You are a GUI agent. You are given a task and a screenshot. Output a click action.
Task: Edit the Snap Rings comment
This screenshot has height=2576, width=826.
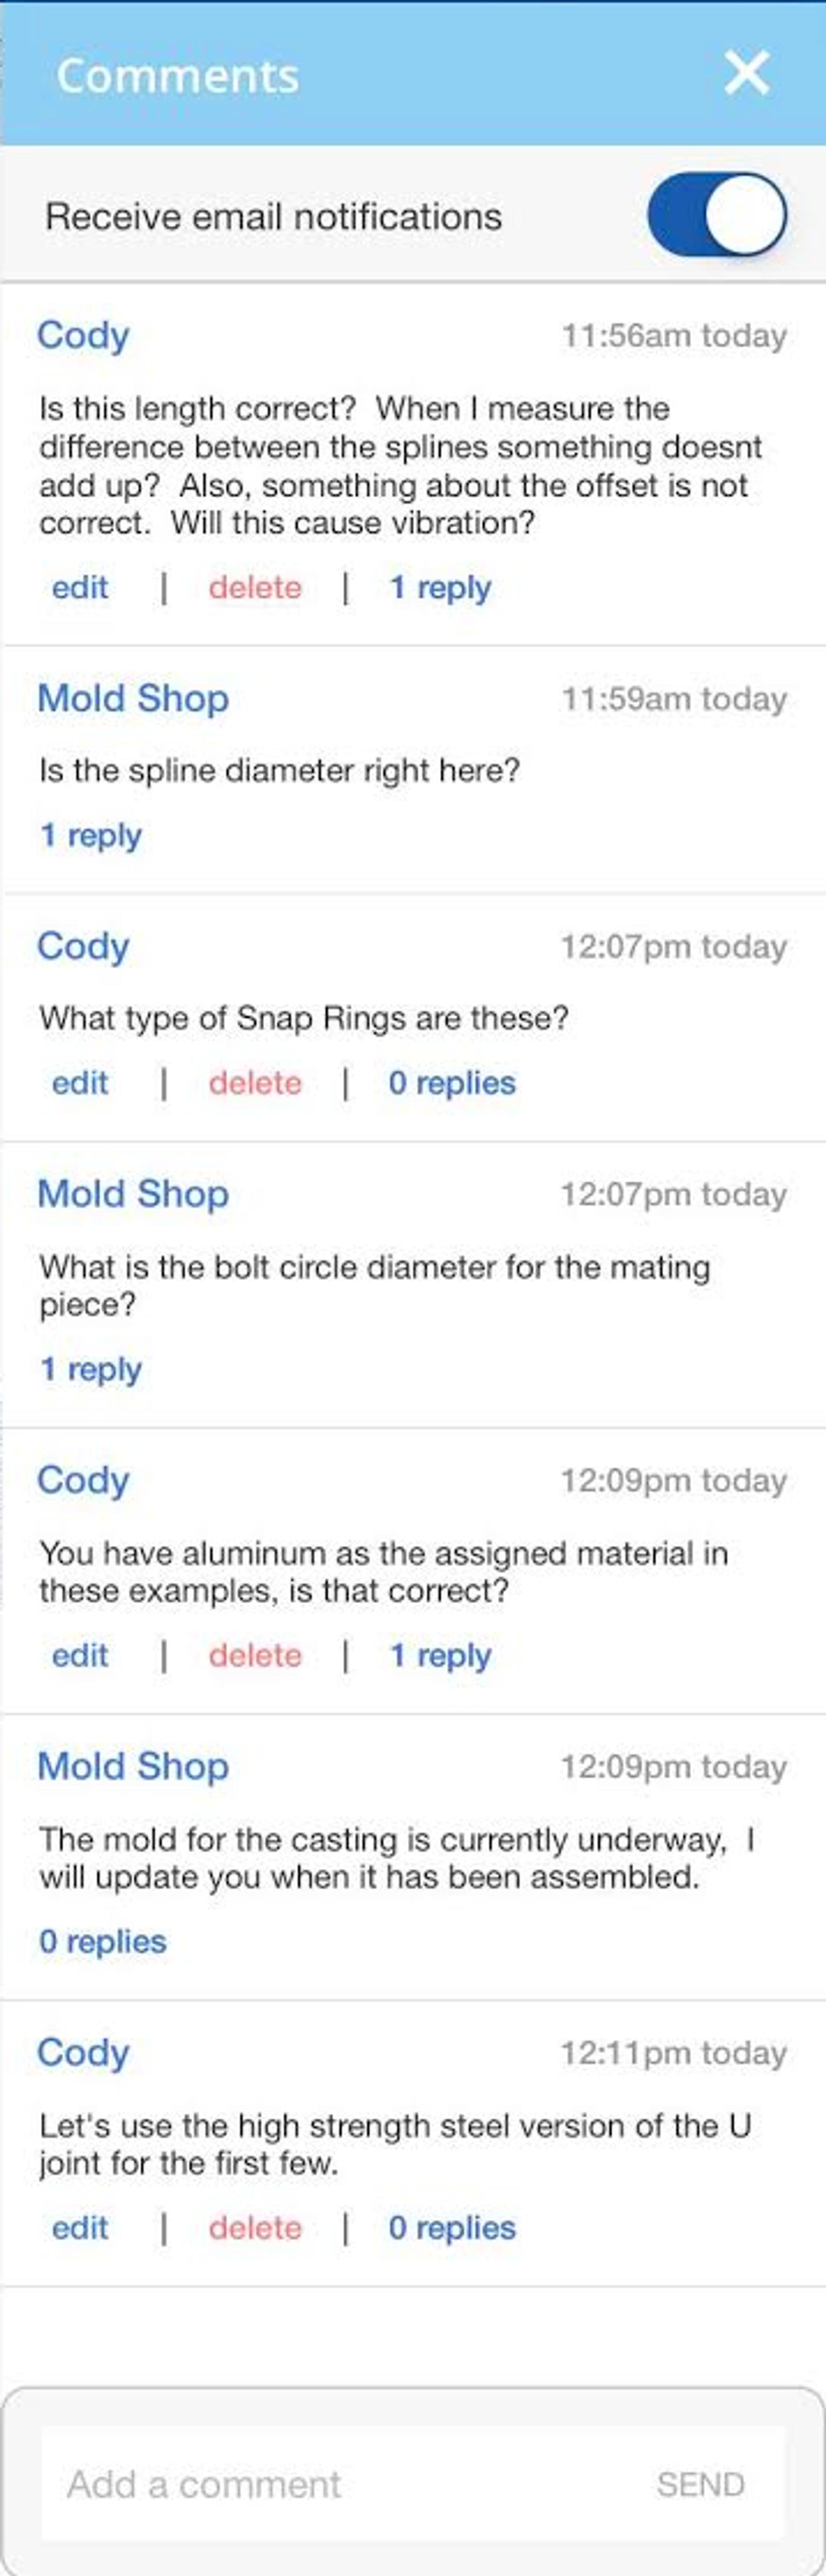click(x=80, y=1083)
